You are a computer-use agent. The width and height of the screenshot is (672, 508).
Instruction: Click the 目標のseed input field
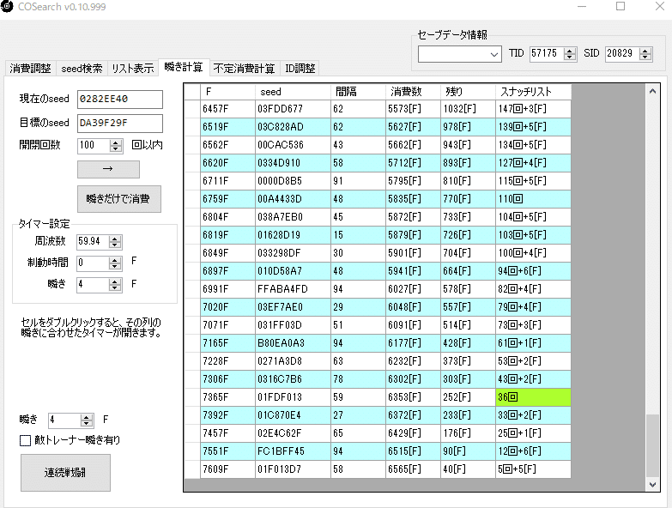(x=120, y=124)
